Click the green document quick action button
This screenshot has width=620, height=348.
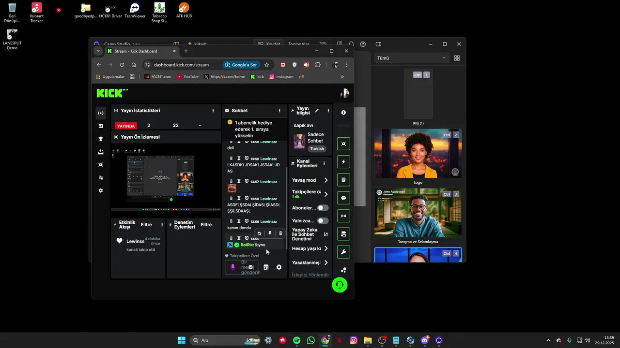click(x=343, y=180)
